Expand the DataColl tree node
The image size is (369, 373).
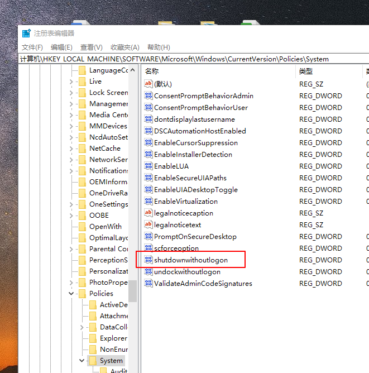point(82,327)
